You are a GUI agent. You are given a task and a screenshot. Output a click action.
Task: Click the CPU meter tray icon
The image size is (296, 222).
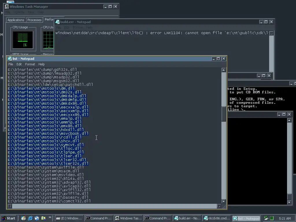[x=272, y=218]
